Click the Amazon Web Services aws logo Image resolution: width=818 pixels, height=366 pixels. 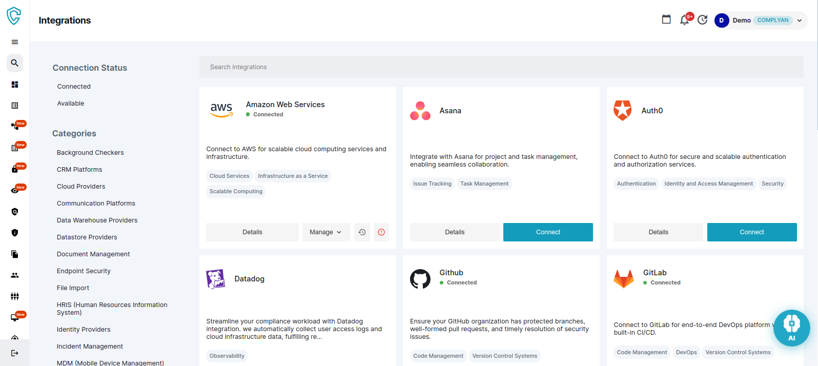tap(221, 110)
